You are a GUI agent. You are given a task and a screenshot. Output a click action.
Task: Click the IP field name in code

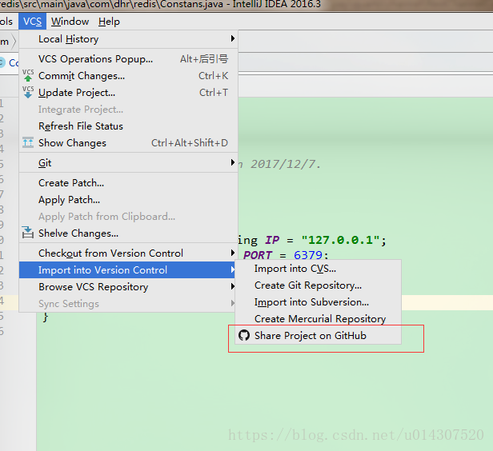point(272,240)
